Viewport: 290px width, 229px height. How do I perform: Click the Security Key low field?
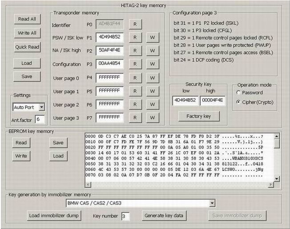(x=185, y=101)
